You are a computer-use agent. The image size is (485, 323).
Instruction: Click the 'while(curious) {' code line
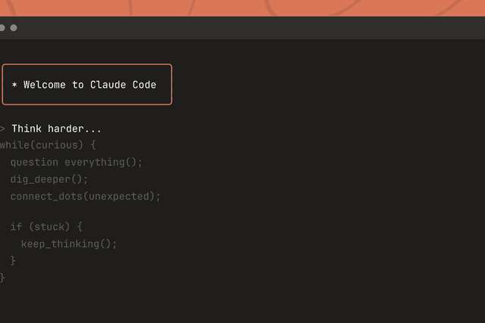48,144
